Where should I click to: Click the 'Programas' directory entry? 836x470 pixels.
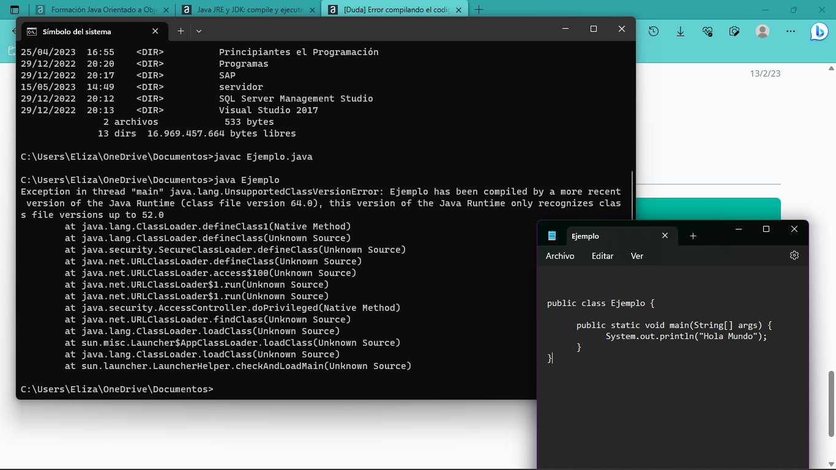point(244,64)
